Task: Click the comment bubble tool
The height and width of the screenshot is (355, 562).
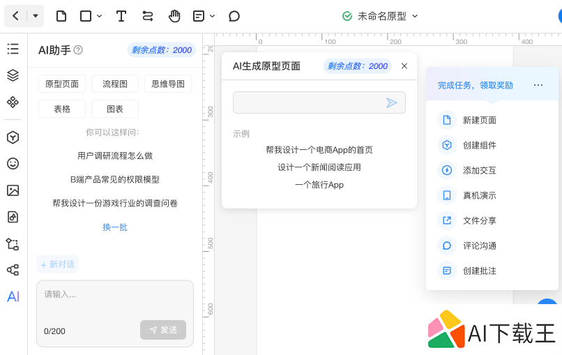Action: point(234,15)
